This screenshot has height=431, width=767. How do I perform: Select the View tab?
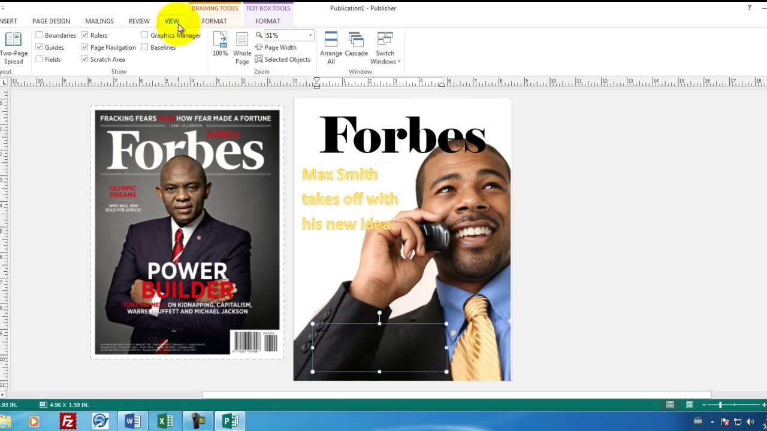[x=172, y=21]
